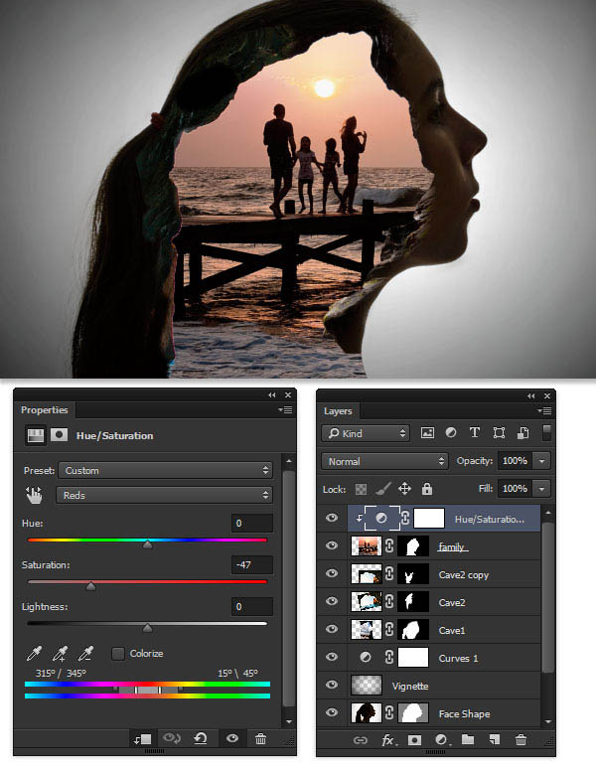Image resolution: width=596 pixels, height=773 pixels.
Task: Filter layers by type (T) icon
Action: coord(474,433)
